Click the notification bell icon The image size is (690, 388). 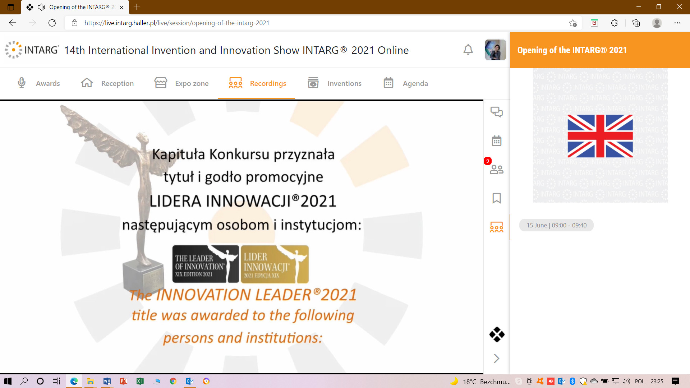tap(468, 50)
